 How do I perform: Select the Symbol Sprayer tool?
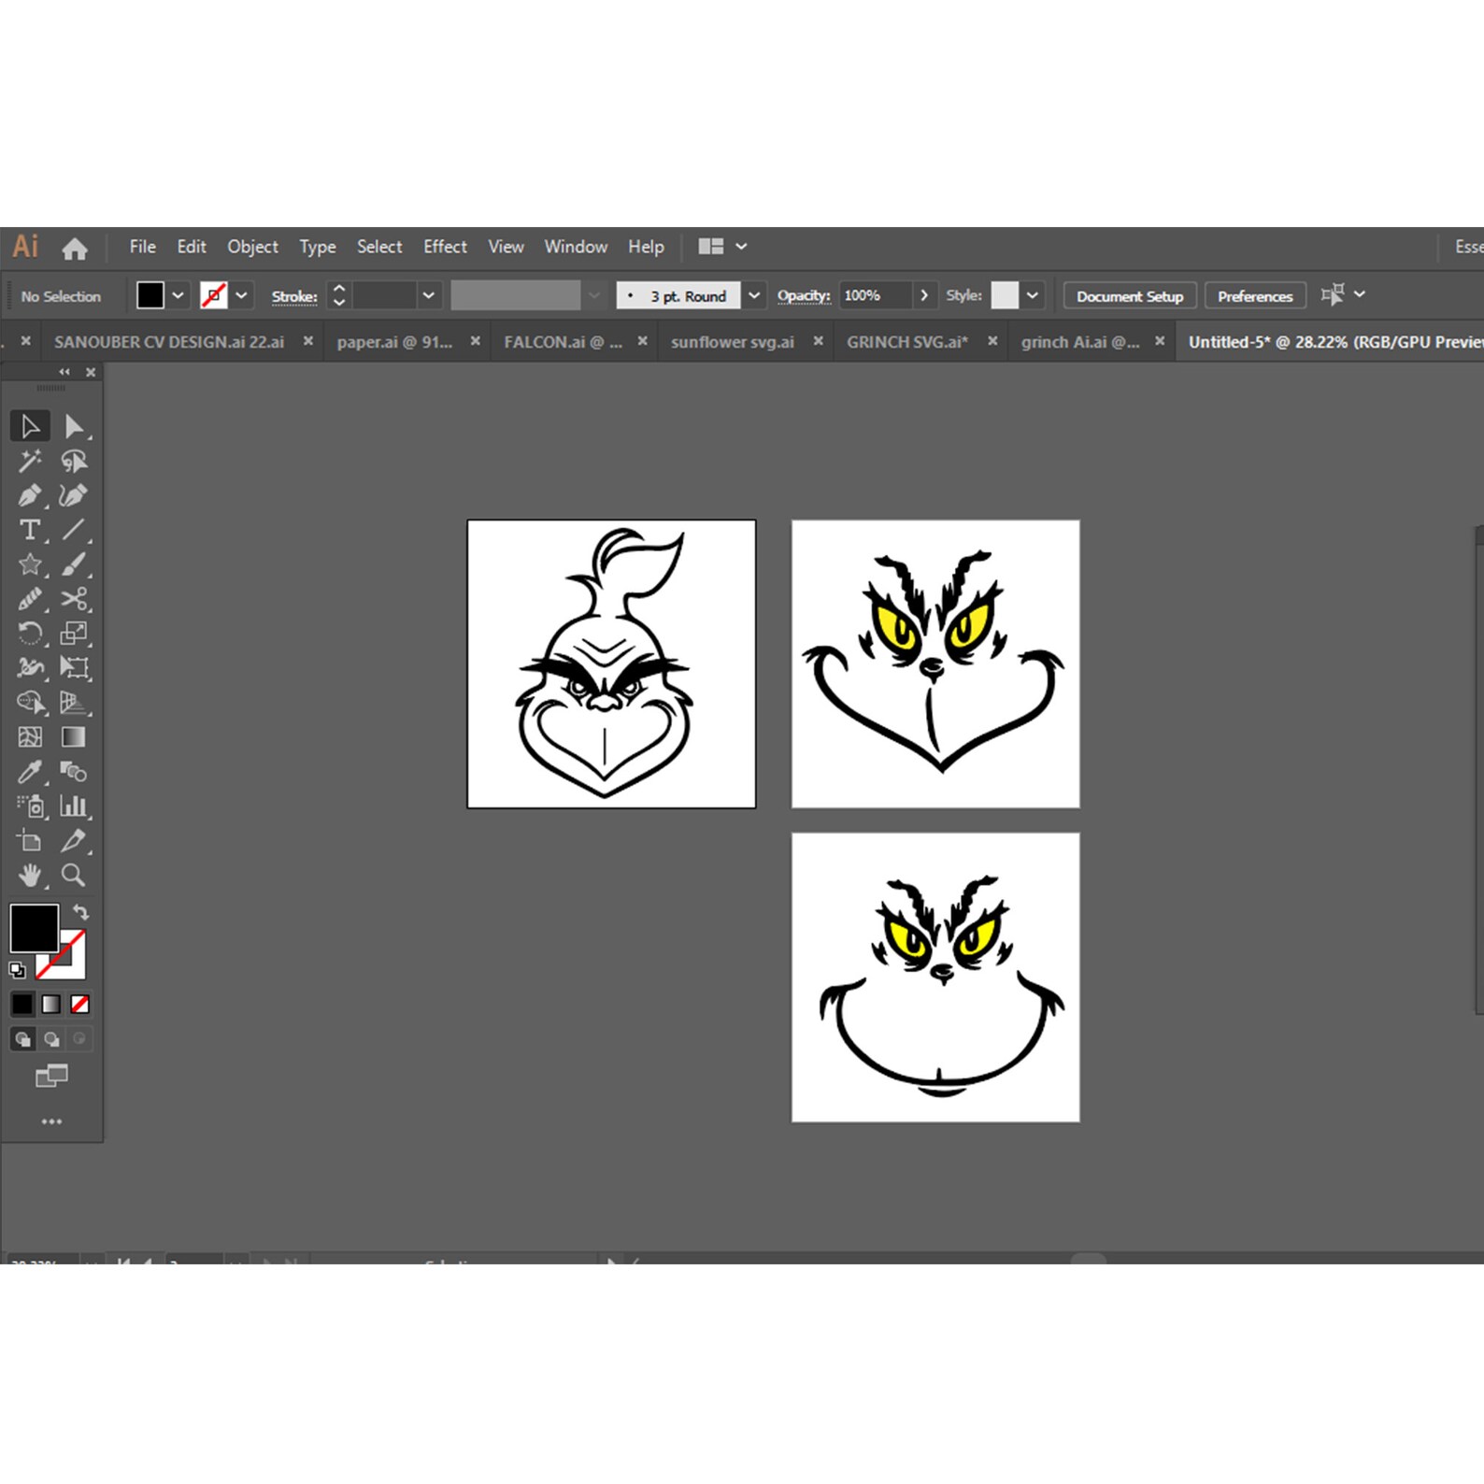[30, 806]
